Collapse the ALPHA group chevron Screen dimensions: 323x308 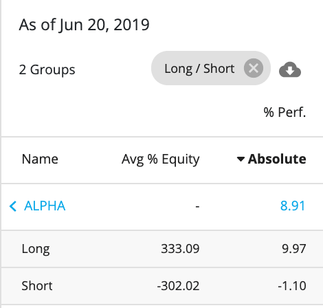click(13, 206)
